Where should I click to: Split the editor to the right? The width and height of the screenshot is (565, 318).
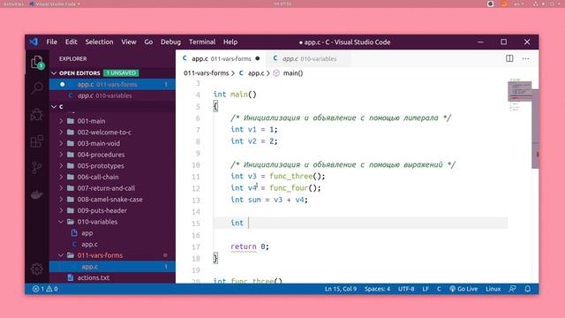coord(509,58)
